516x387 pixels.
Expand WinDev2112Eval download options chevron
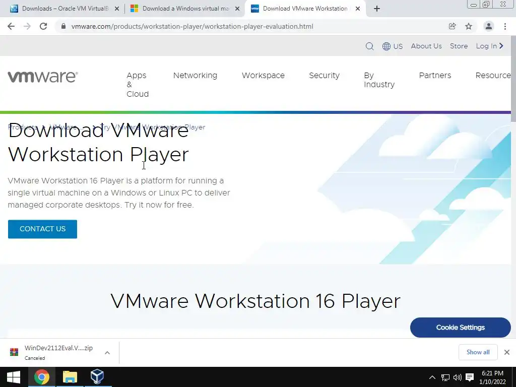tap(107, 353)
